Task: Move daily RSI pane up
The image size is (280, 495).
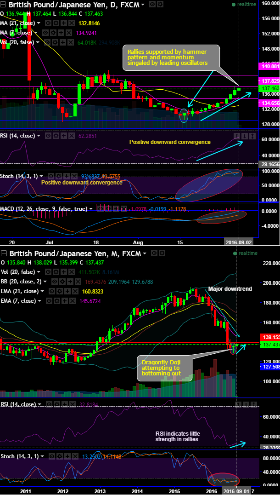Action: tap(237, 136)
